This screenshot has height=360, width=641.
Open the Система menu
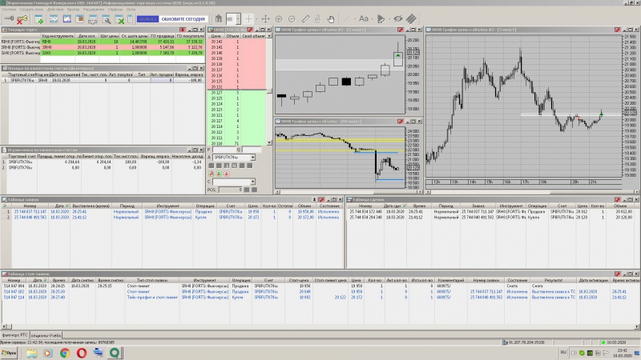click(8, 9)
